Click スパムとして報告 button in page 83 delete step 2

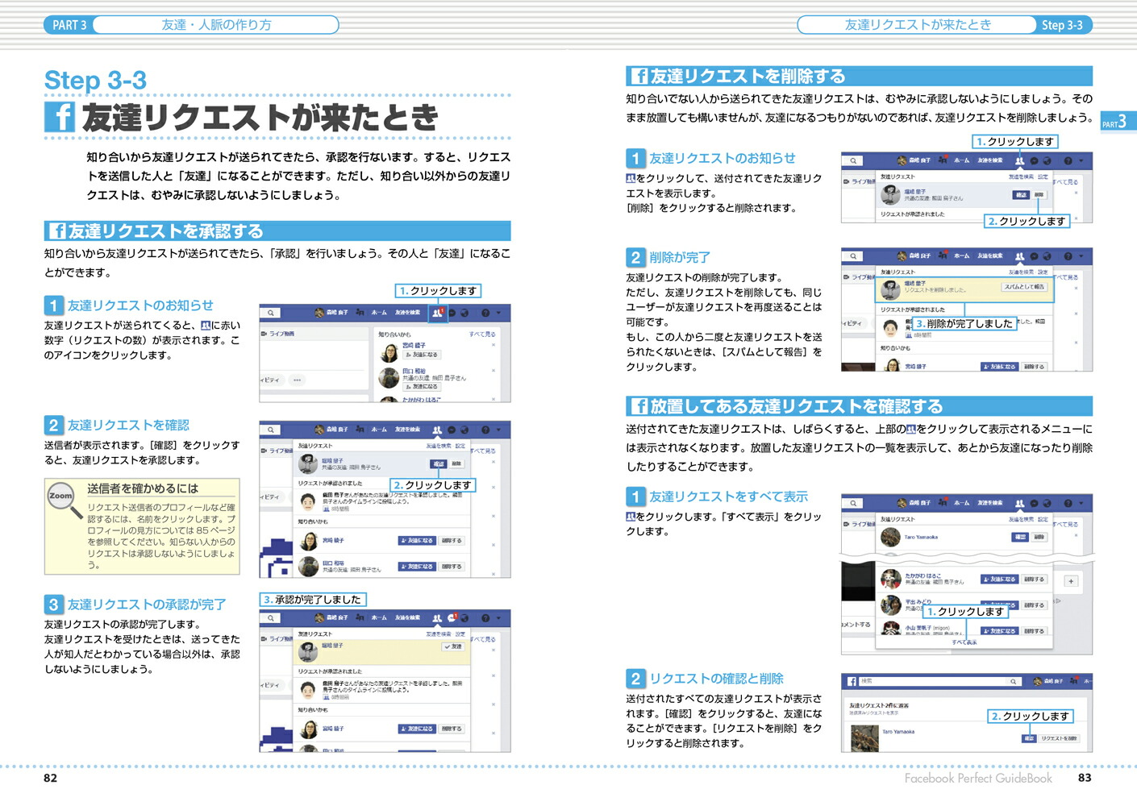(1024, 287)
